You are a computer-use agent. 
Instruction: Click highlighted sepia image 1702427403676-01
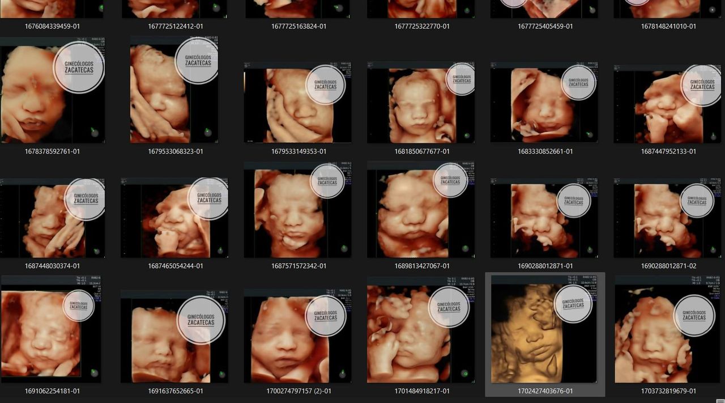coord(544,329)
